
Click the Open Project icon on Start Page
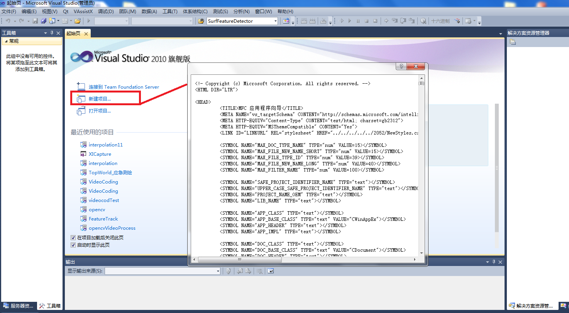tap(81, 111)
